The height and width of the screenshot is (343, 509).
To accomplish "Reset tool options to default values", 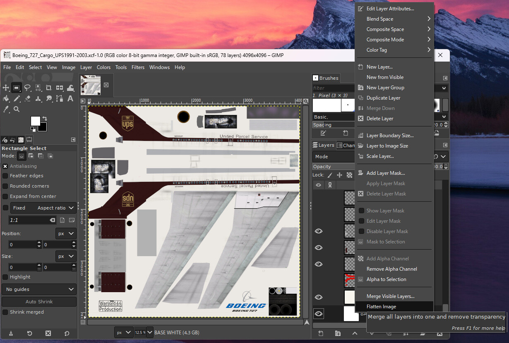I will coord(67,333).
